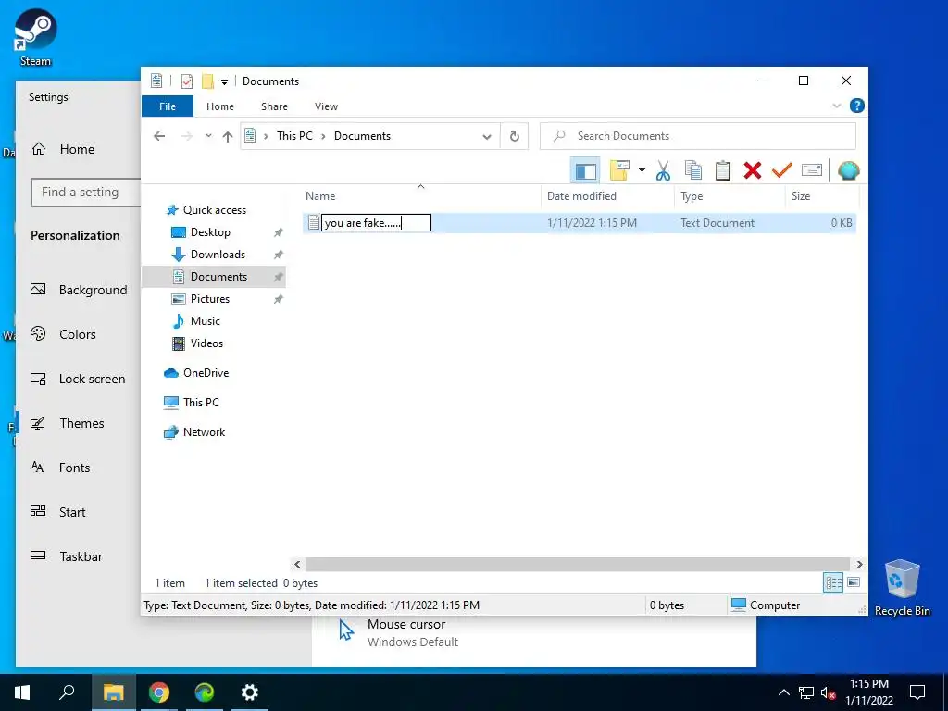Select Quick access in navigation pane
The image size is (948, 711).
(215, 210)
